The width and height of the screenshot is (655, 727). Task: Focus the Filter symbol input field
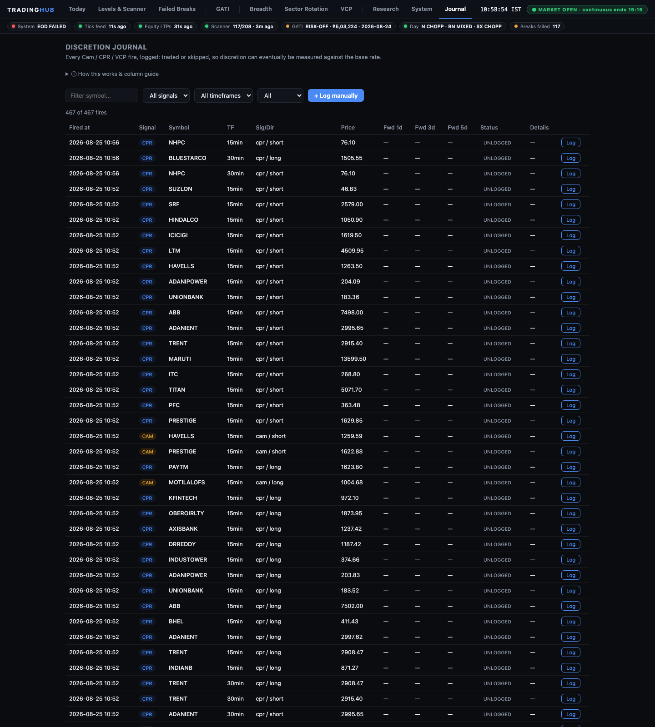(102, 95)
